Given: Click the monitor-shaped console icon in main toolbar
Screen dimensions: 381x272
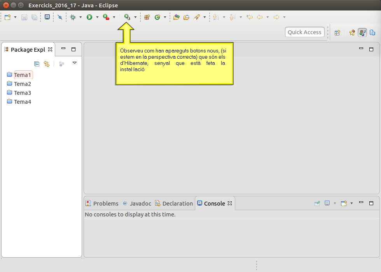Looking at the screenshot, I should coord(47,17).
